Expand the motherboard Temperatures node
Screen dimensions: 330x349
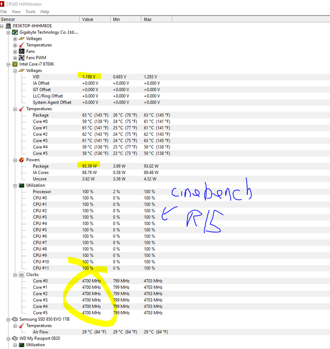15,45
